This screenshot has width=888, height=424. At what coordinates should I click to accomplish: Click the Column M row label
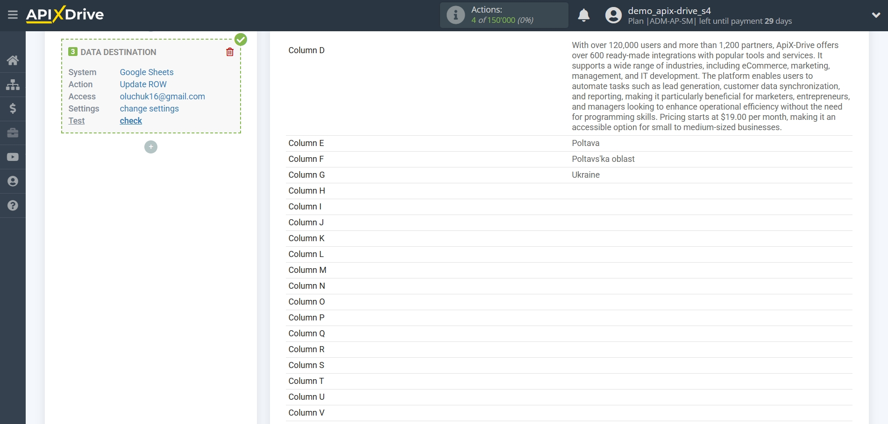(307, 270)
